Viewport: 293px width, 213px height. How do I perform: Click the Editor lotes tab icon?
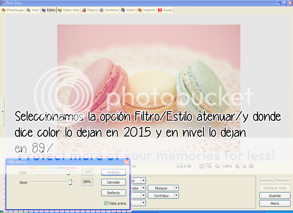click(60, 10)
